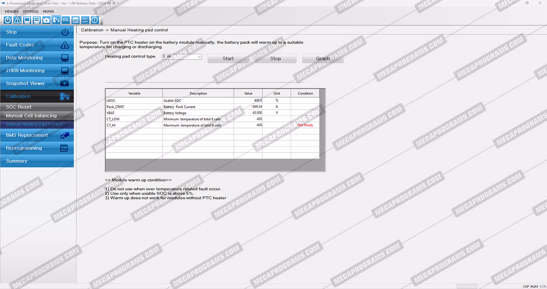Open Manual Cell balancing in sidebar

point(31,116)
